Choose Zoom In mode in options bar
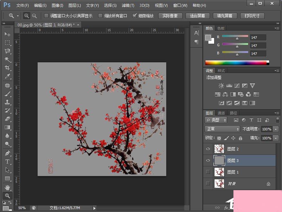 26,16
